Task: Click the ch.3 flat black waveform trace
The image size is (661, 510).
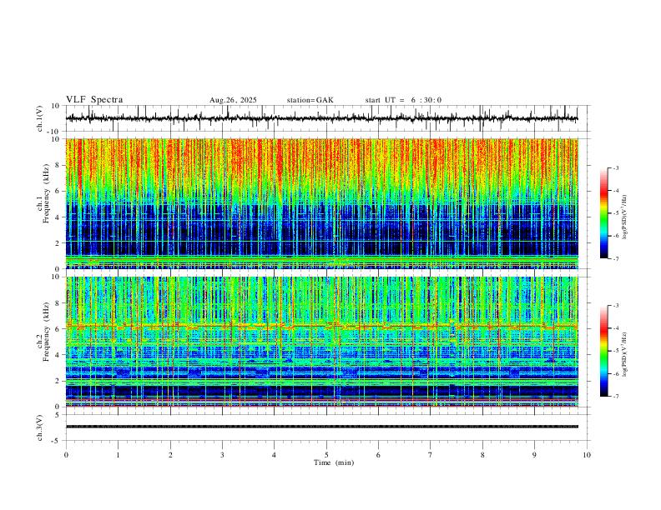Action: click(322, 427)
